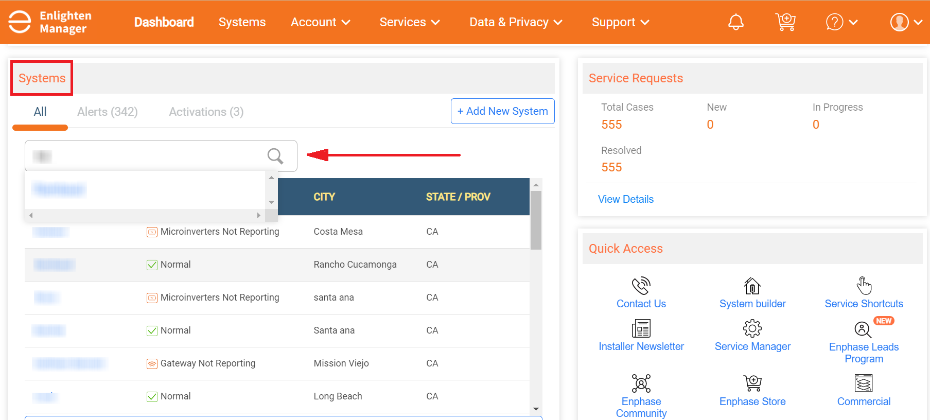Image resolution: width=930 pixels, height=420 pixels.
Task: Open the user profile dropdown
Action: click(x=906, y=22)
